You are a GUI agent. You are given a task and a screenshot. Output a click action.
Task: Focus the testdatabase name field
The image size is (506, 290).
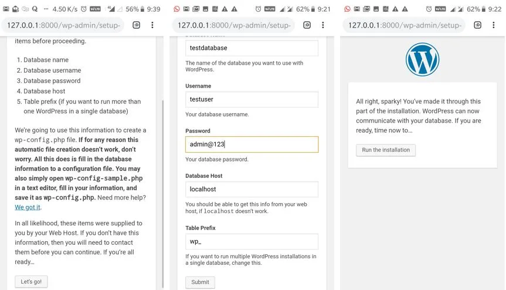tap(252, 48)
